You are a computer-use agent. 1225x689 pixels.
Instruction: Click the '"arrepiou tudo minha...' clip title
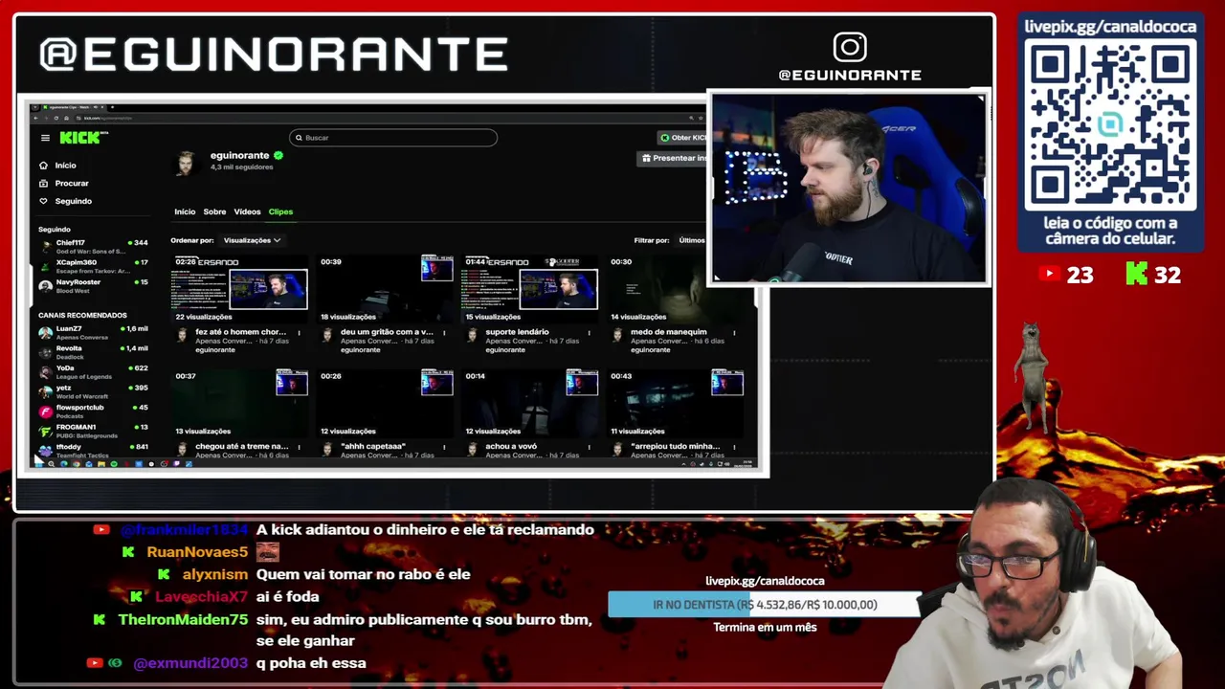click(676, 446)
